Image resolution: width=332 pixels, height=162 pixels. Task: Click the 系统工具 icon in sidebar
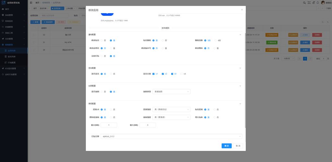click(3, 33)
